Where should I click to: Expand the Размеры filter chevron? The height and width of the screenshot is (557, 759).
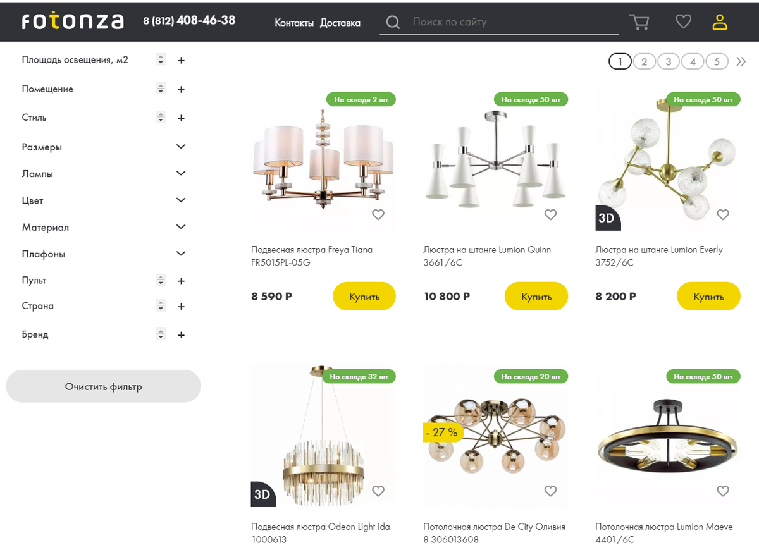pyautogui.click(x=181, y=147)
